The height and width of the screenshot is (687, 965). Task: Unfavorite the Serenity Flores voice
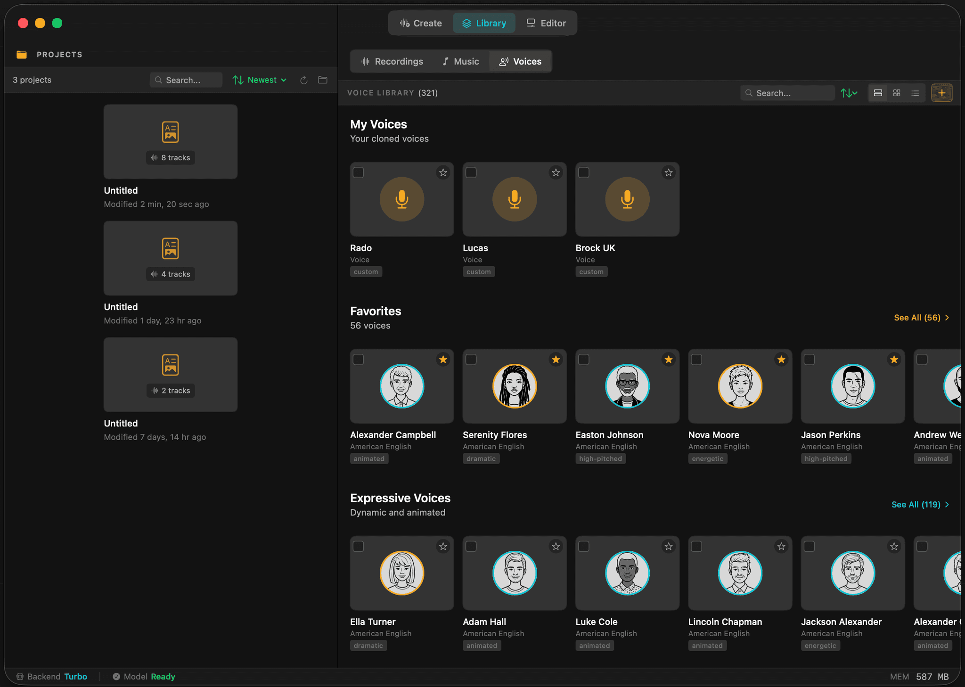click(556, 360)
